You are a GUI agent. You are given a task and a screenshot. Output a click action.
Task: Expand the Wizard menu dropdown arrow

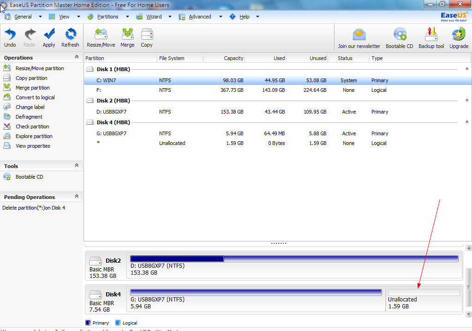click(170, 17)
